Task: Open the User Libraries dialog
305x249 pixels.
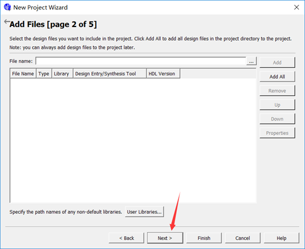Action: [144, 212]
